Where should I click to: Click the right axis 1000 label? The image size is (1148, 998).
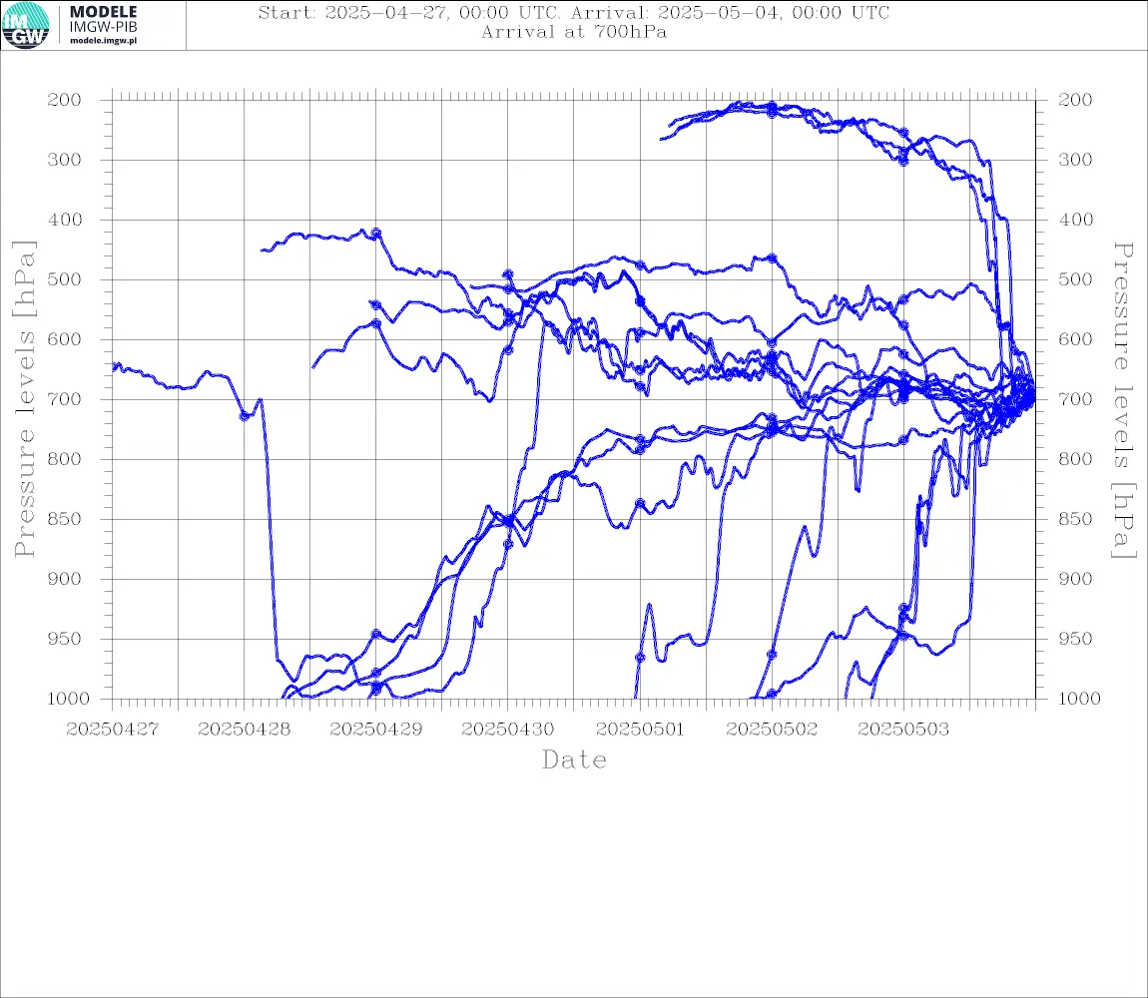1080,699
